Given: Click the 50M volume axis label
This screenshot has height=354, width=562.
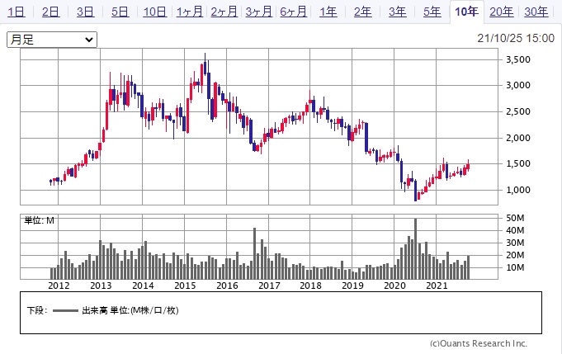Looking at the screenshot, I should coord(515,218).
